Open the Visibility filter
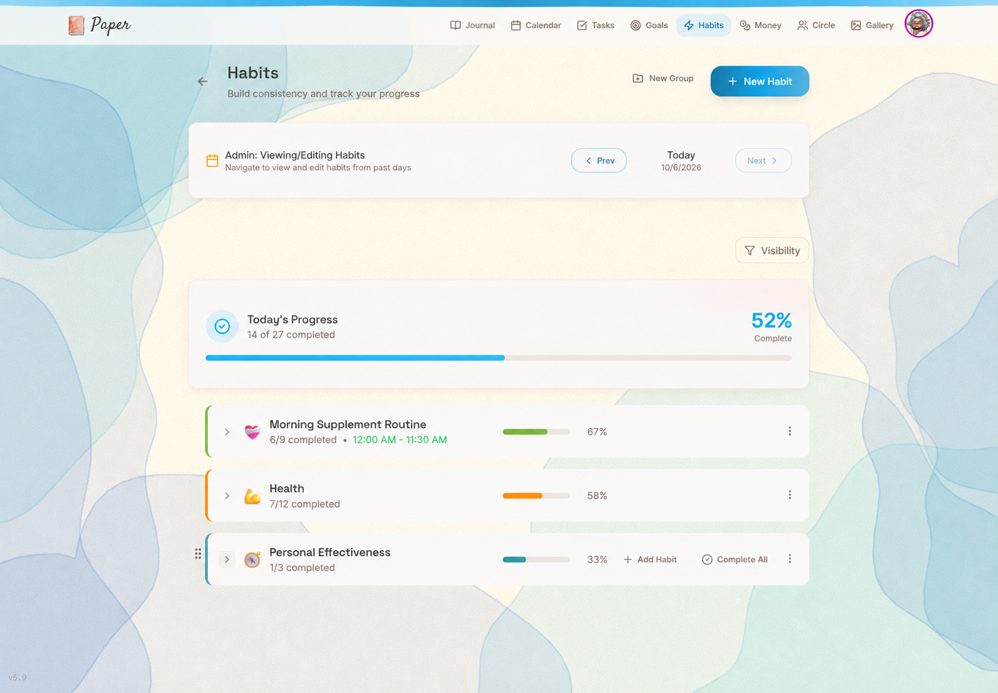The width and height of the screenshot is (998, 693). (x=772, y=251)
